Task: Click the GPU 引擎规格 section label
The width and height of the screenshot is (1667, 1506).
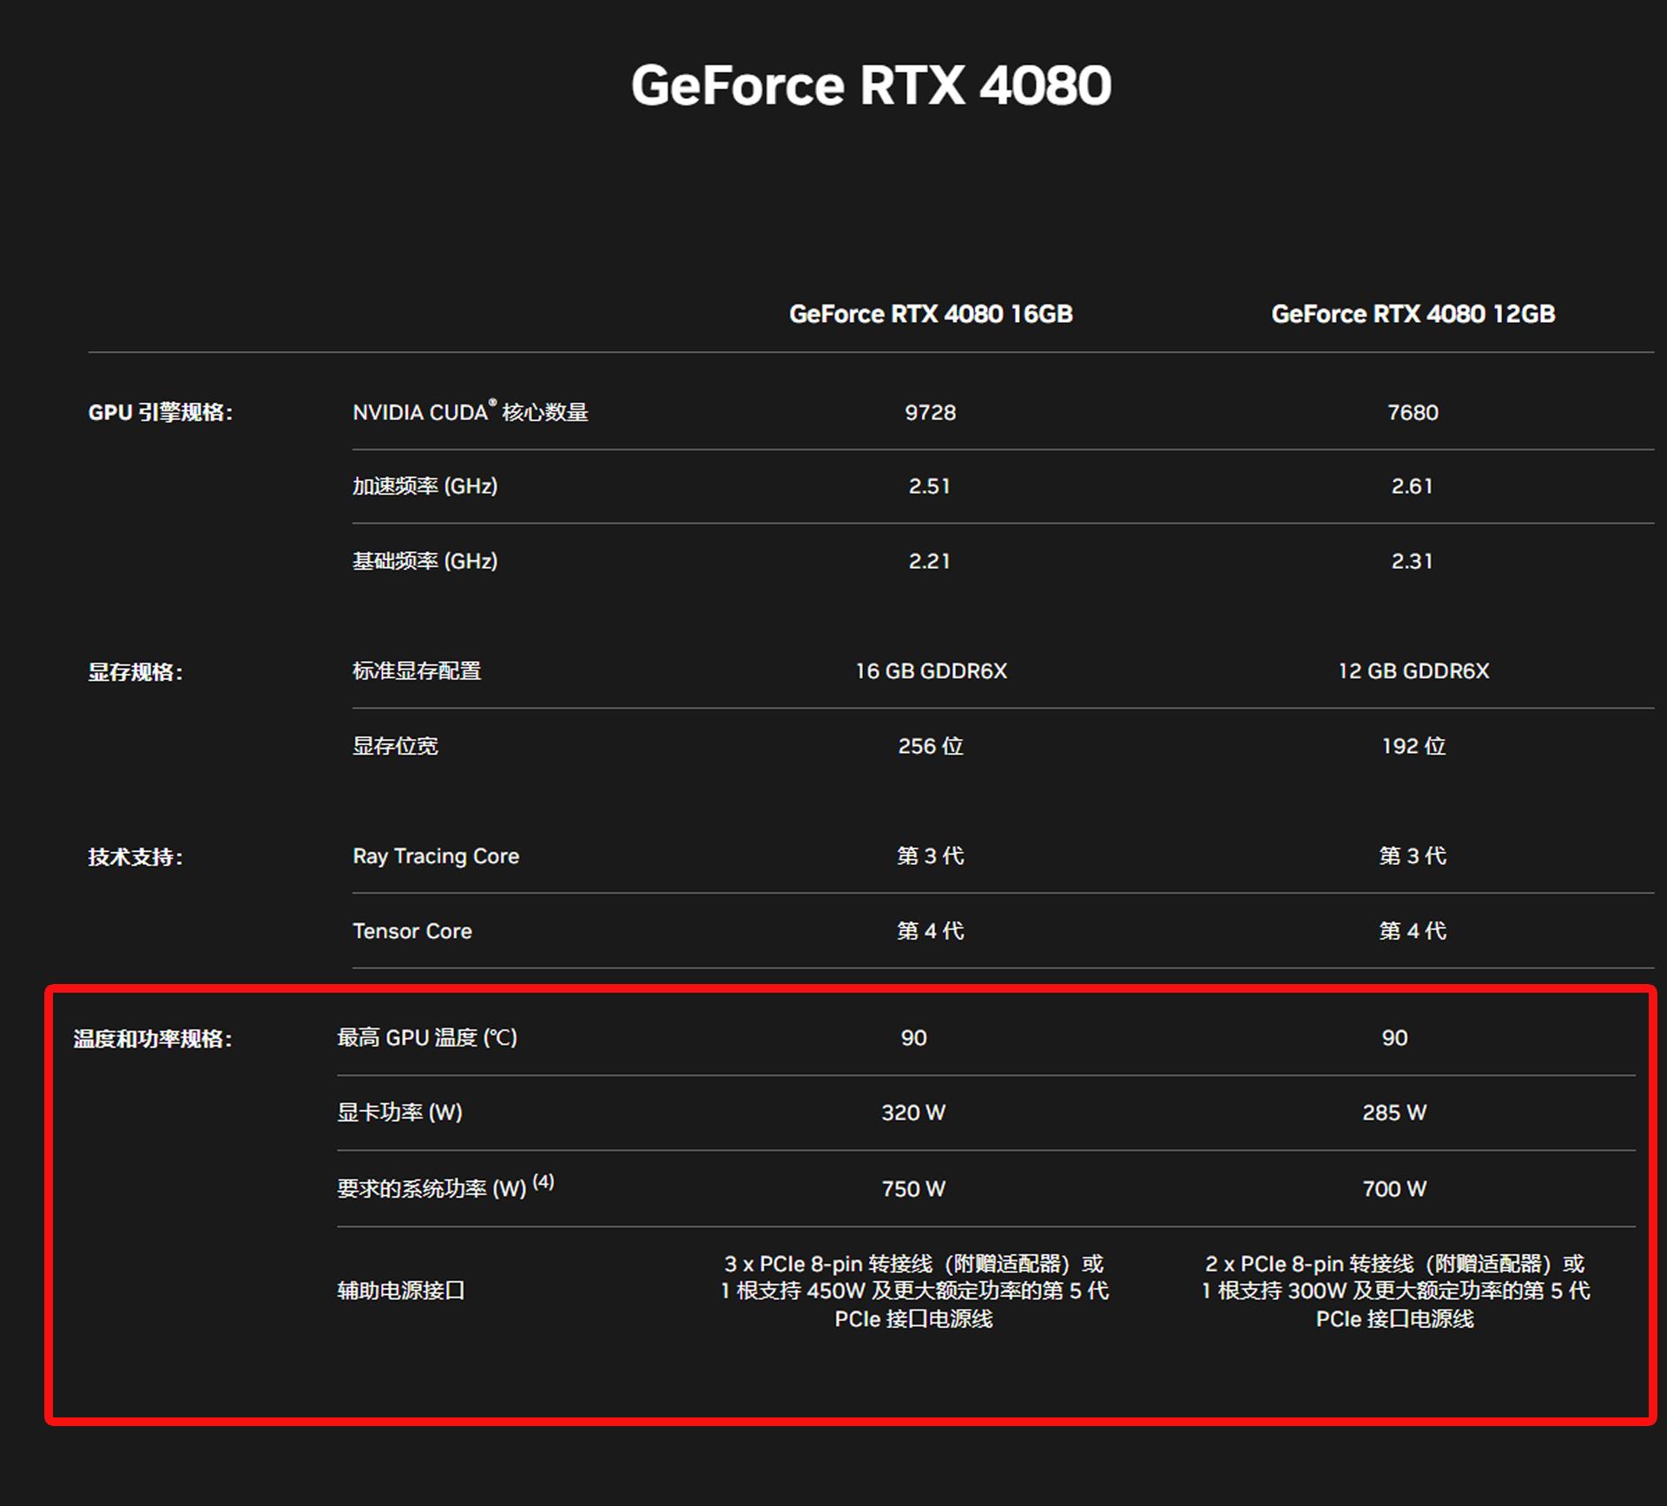Action: pos(163,413)
